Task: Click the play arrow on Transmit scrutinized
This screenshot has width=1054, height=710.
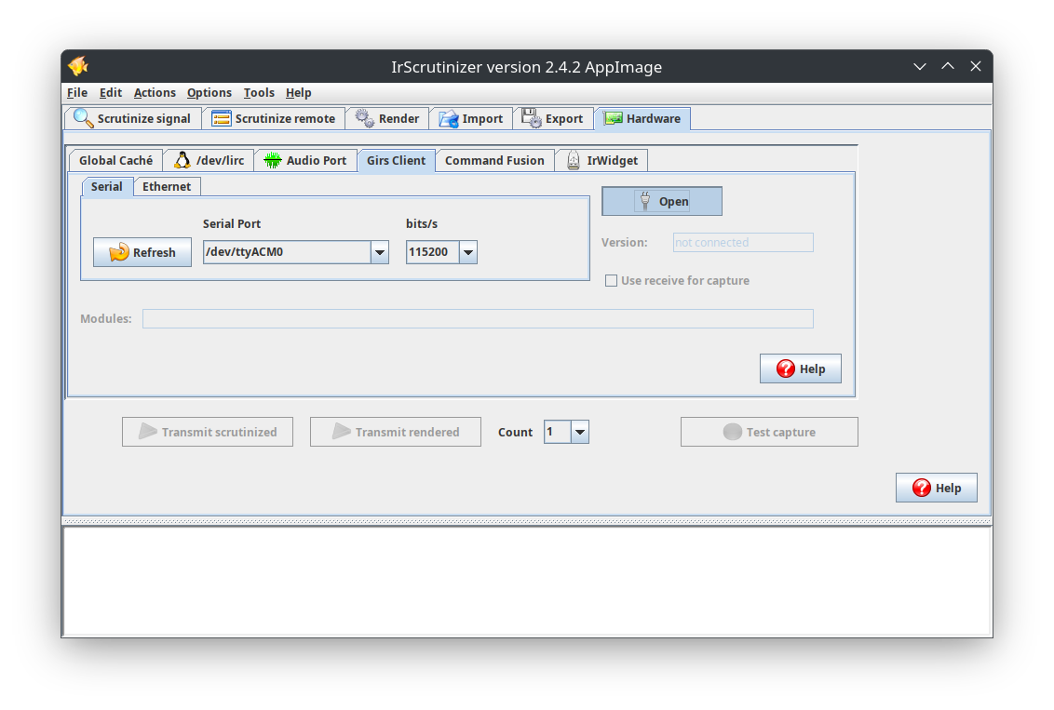Action: (148, 431)
